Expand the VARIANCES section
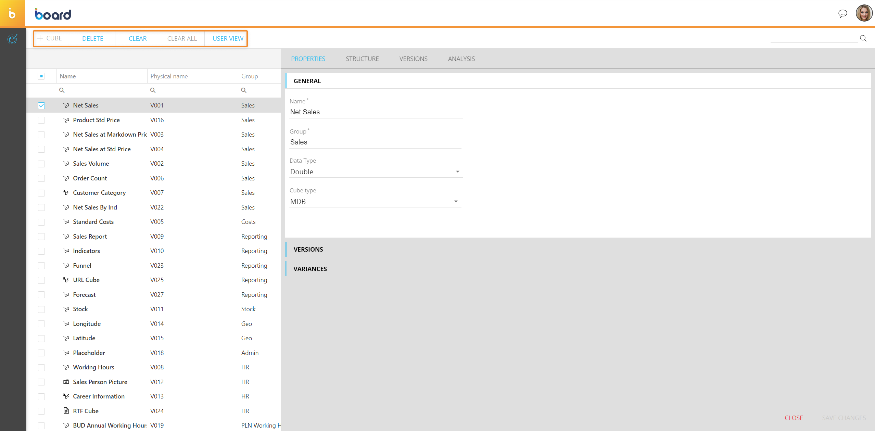 310,269
